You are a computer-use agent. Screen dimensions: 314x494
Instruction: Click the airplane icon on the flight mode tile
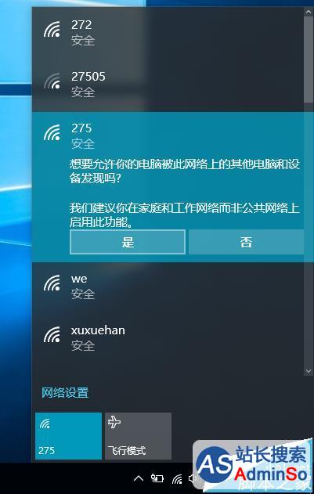point(114,422)
